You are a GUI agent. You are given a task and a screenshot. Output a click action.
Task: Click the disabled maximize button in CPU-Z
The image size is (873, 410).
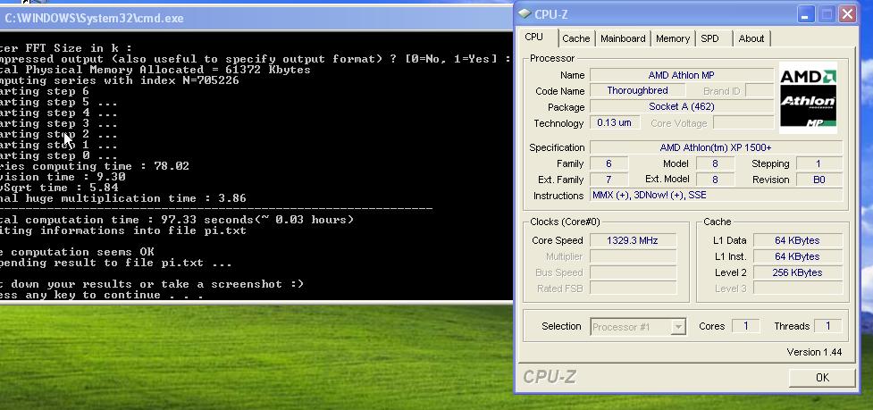coord(827,14)
